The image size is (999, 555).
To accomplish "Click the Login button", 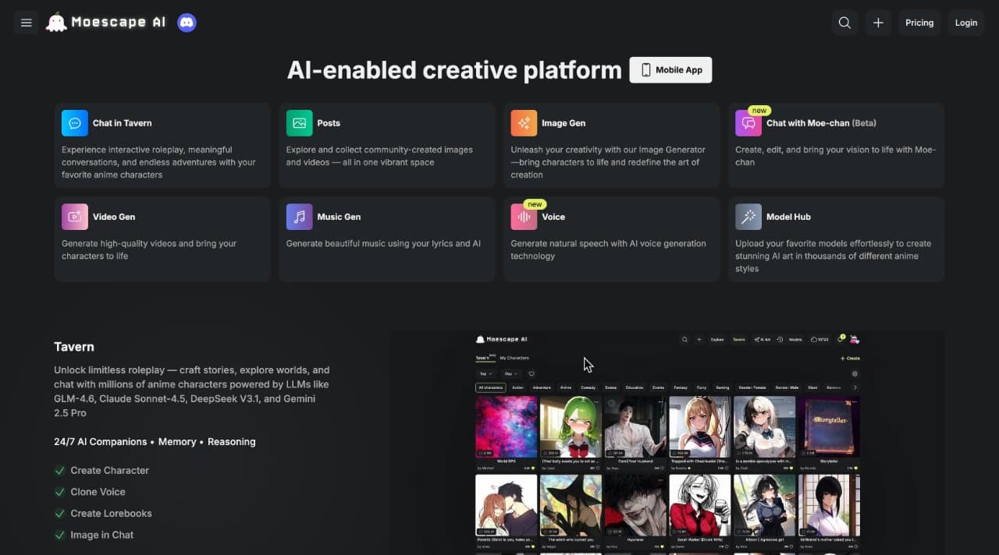I will point(966,23).
